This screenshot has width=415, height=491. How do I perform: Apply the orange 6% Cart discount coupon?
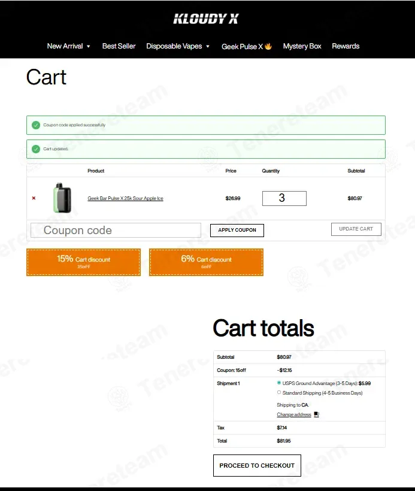(x=206, y=262)
